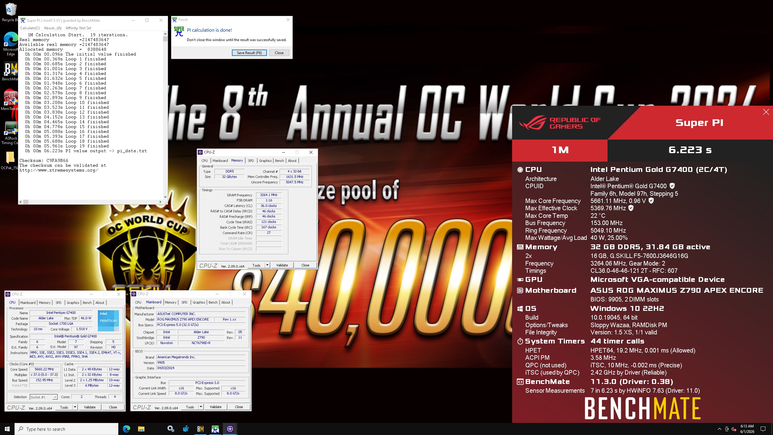Click the CPUID verified shield icon in BenchMate
This screenshot has height=435, width=773.
(x=672, y=186)
